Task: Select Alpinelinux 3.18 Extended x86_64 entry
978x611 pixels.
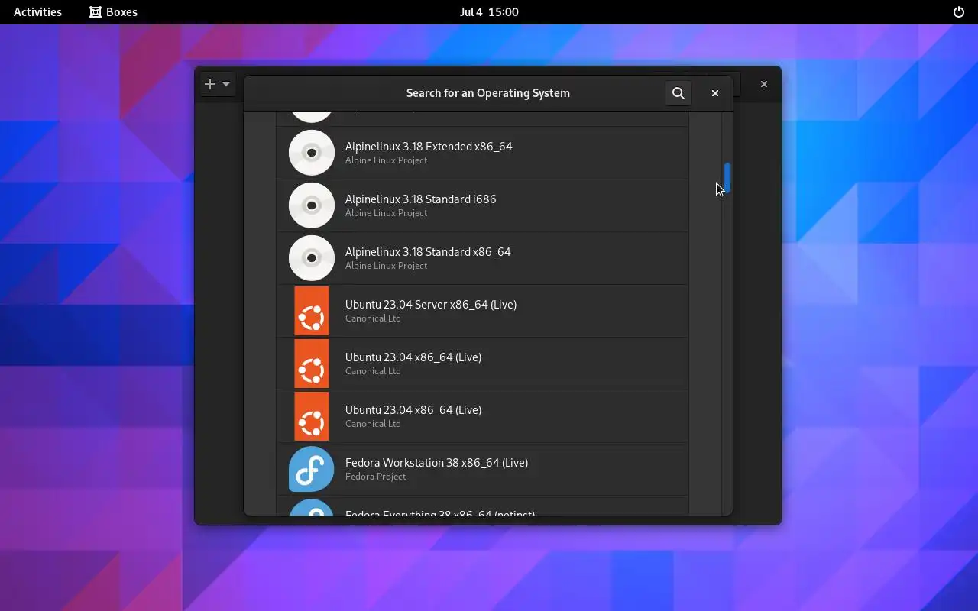Action: tap(483, 153)
